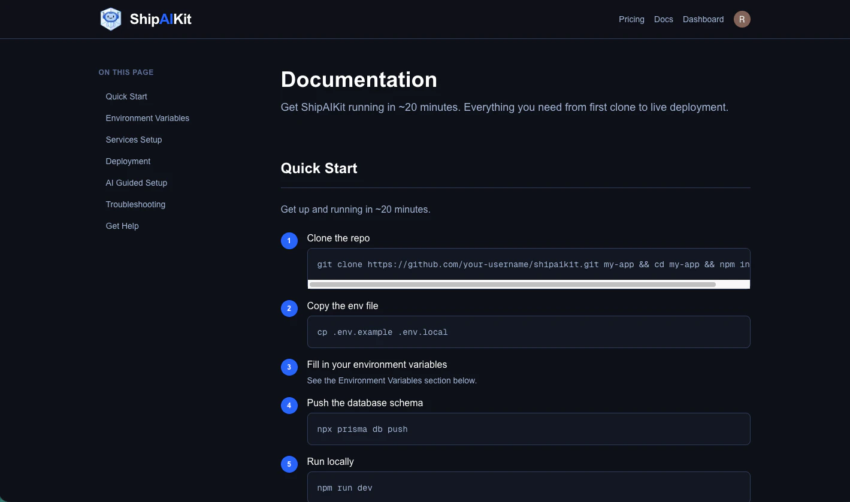Go to Deployment in the sidebar
This screenshot has height=502, width=850.
(x=128, y=161)
